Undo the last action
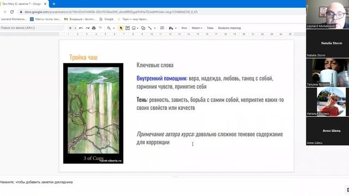Screen dimensions: 349x196 pyautogui.click(x=81, y=28)
